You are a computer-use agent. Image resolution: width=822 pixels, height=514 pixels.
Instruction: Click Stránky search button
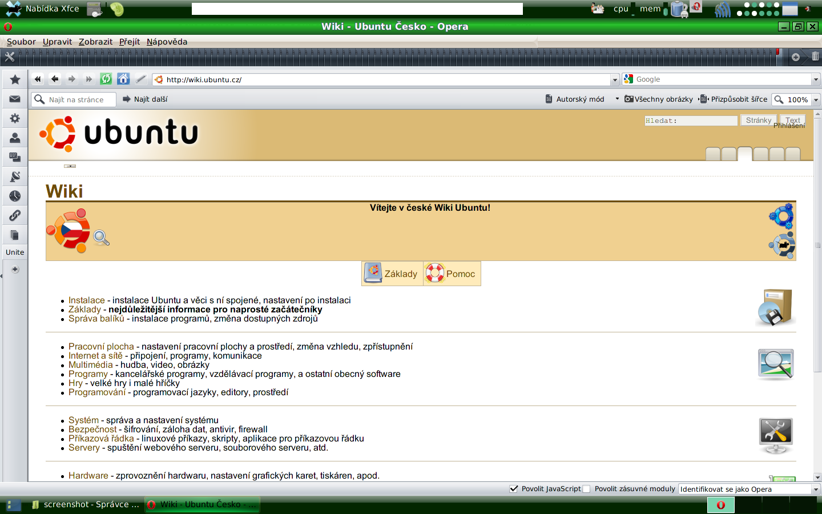point(758,120)
